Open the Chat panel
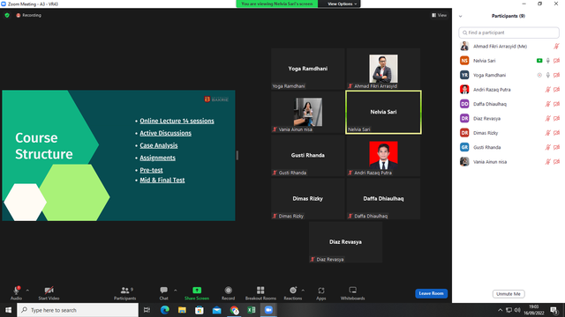The height and width of the screenshot is (317, 565). tap(163, 293)
